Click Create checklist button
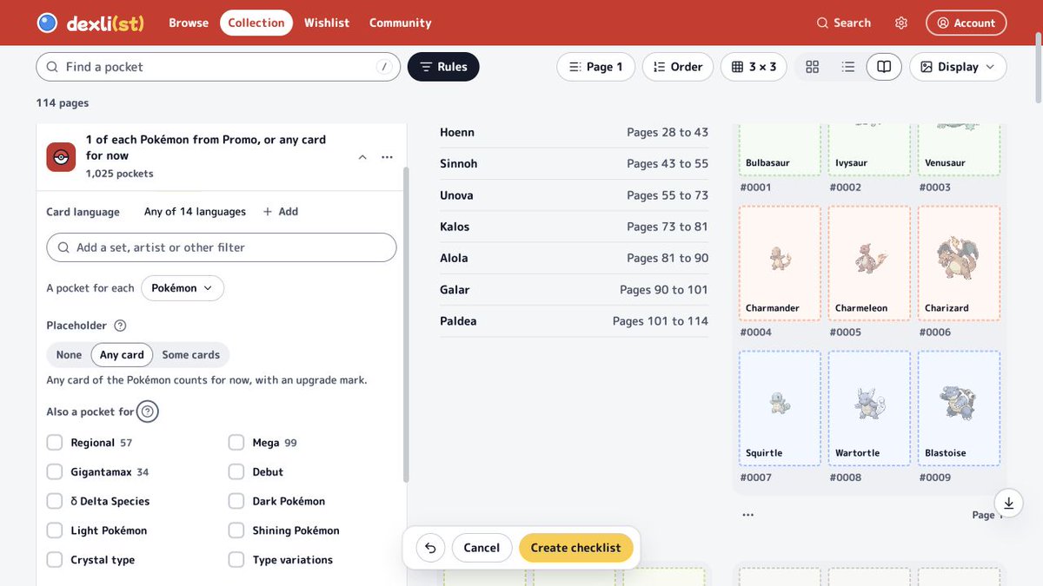Viewport: 1043px width, 586px height. (x=576, y=548)
